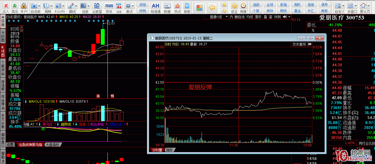Image resolution: width=375 pixels, height=164 pixels.
Task: Expand the 周期 period dropdown arrow
Action: (x=52, y=6)
